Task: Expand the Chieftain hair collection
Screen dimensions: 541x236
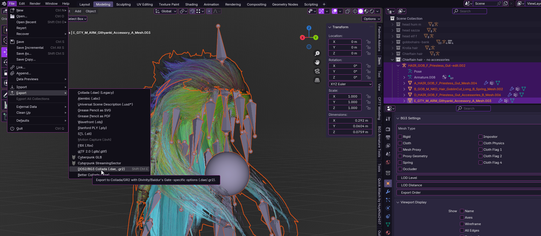Action: point(392,54)
